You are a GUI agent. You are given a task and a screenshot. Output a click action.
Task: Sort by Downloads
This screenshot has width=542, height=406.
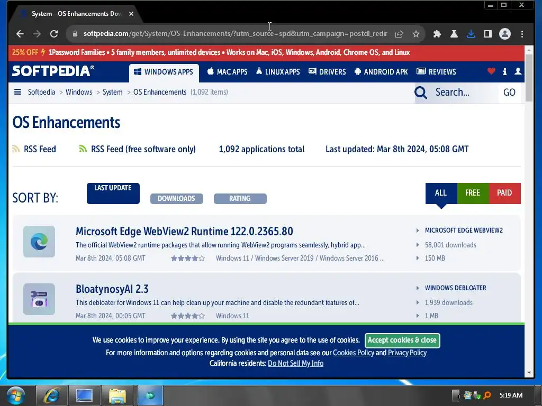click(x=176, y=199)
